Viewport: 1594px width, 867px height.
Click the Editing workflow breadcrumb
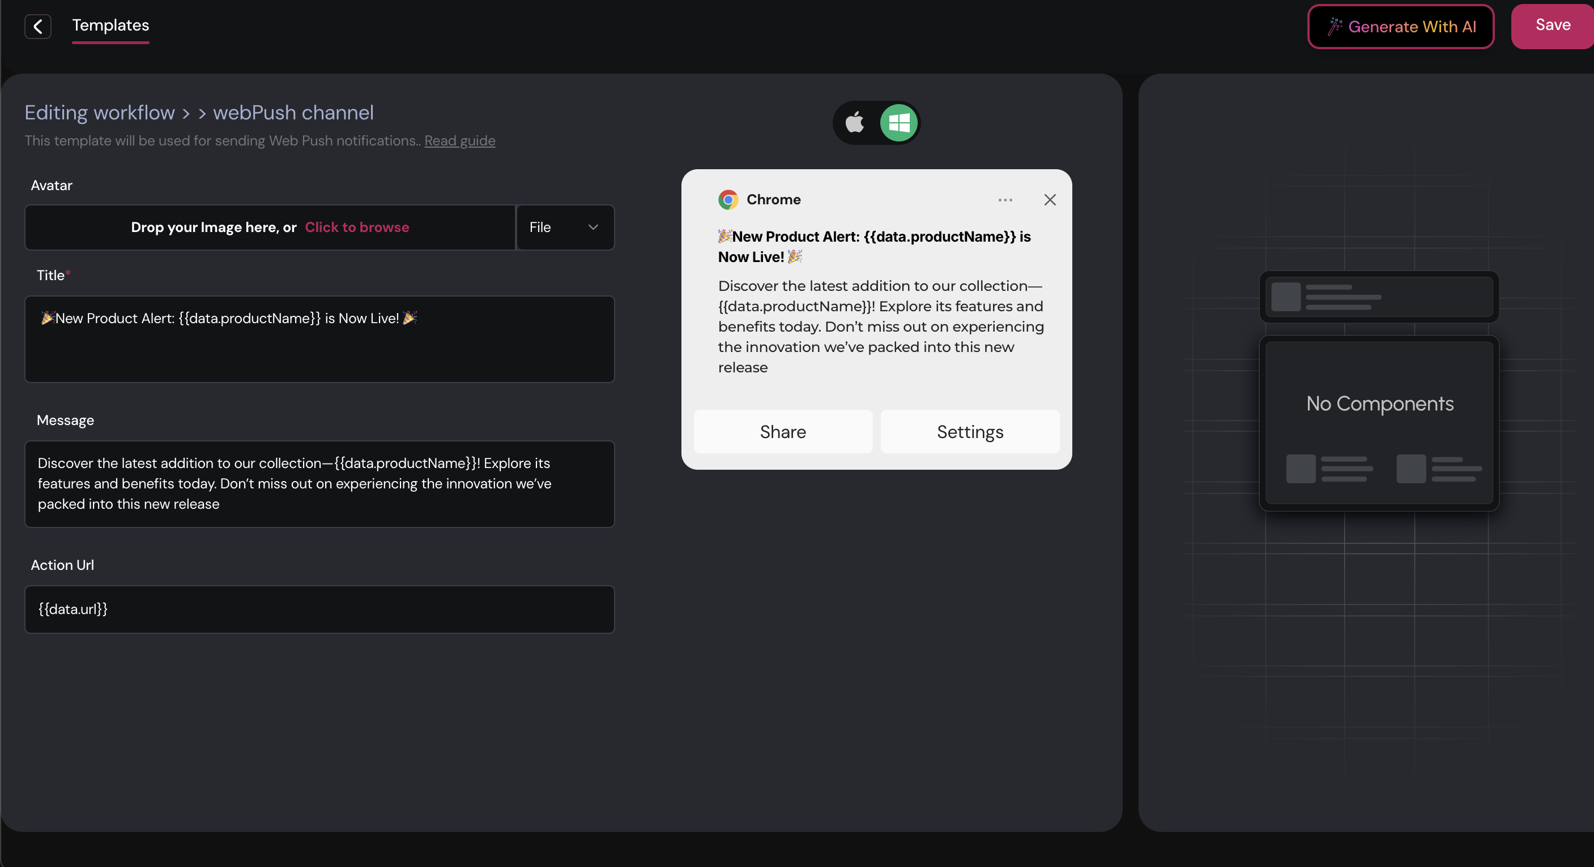tap(100, 113)
